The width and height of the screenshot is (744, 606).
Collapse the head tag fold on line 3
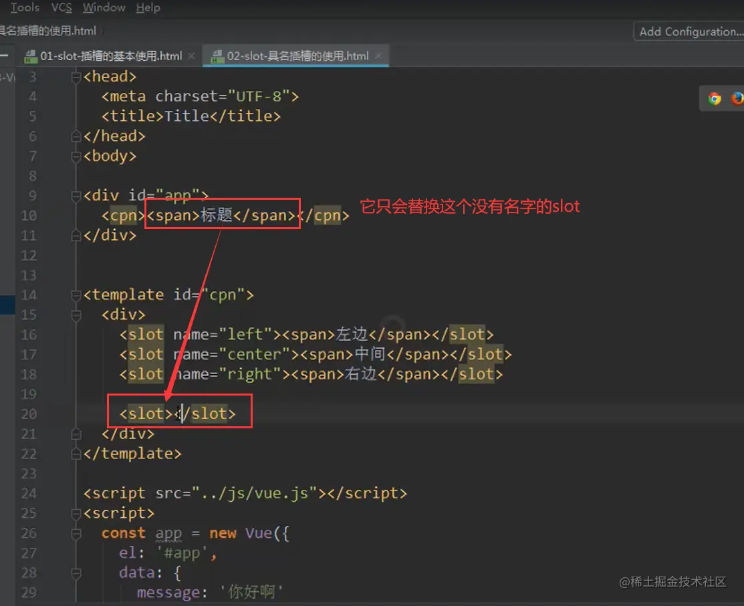click(76, 77)
